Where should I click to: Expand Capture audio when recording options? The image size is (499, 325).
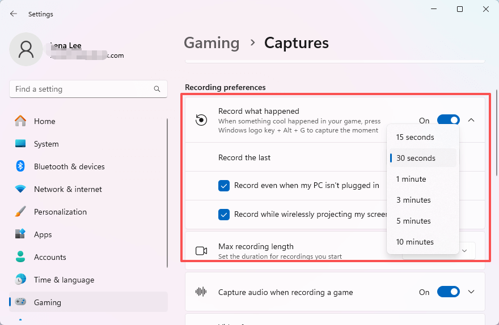(x=471, y=292)
